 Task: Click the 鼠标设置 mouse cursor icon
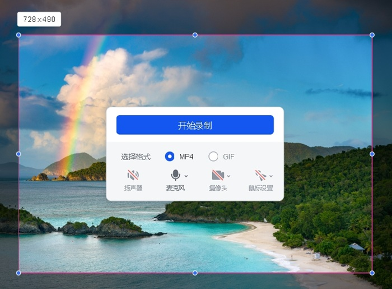click(260, 175)
